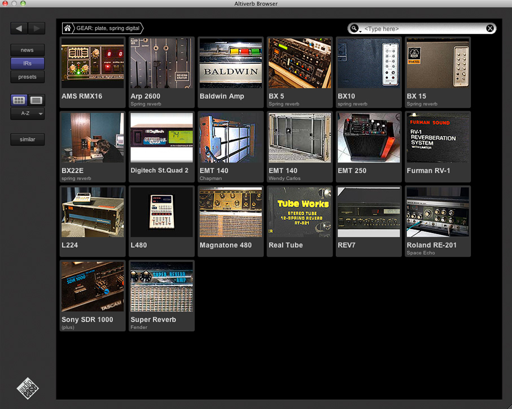The height and width of the screenshot is (409, 512).
Task: Choose the L224 image
Action: click(93, 212)
